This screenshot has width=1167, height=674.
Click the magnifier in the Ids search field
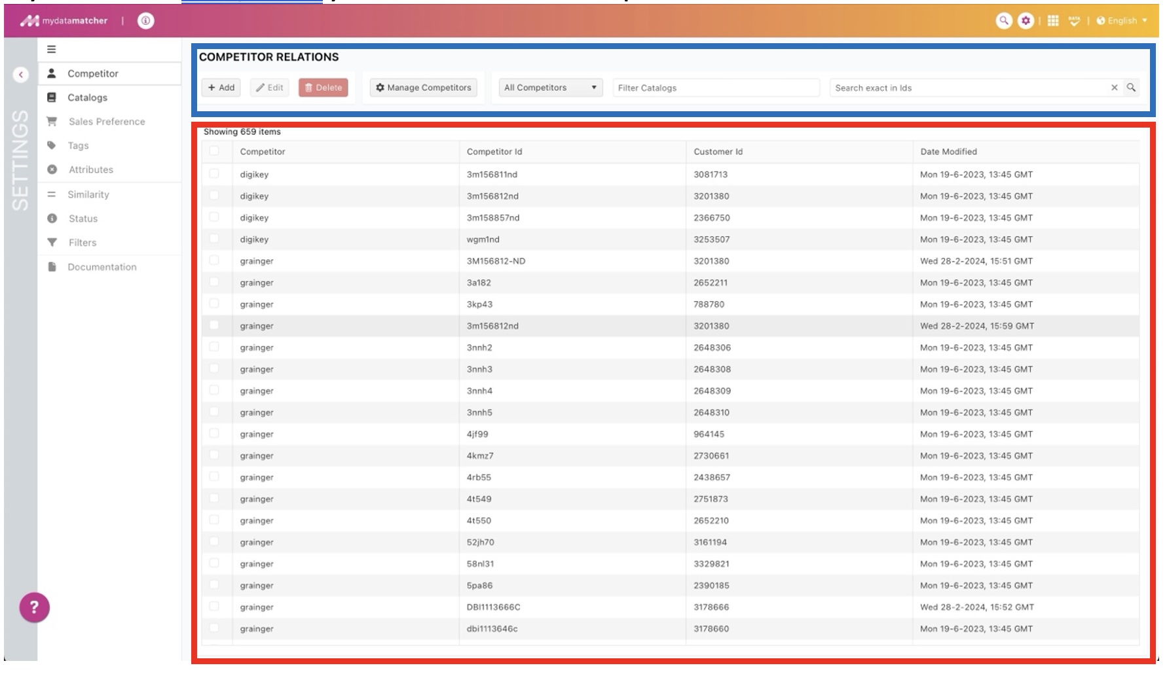tap(1131, 88)
